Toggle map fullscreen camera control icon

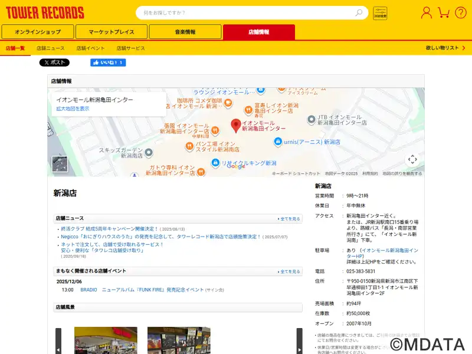pyautogui.click(x=412, y=159)
